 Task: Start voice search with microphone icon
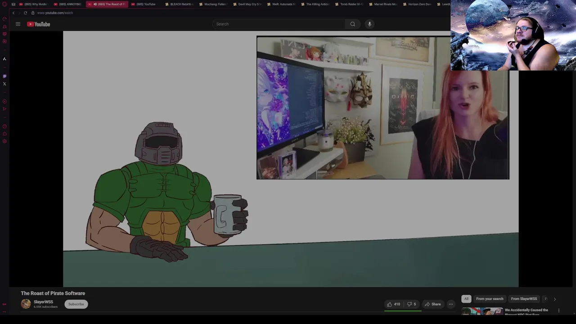(x=369, y=24)
